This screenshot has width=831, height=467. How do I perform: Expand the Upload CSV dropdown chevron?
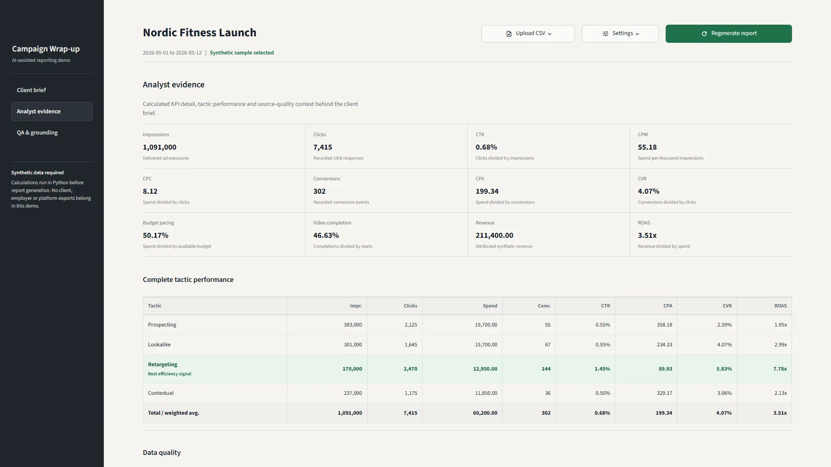550,34
